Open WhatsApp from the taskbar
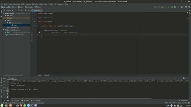 (x=25, y=106)
